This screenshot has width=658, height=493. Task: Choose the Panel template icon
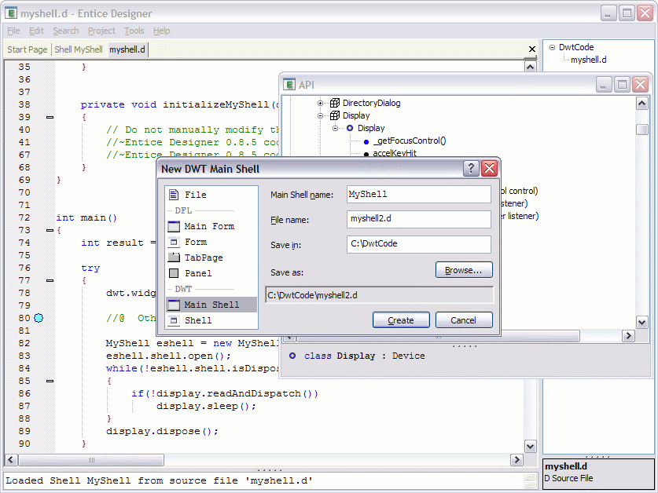(x=173, y=273)
